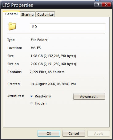Click the Attributes: label
The image size is (113, 140).
[x=16, y=96]
